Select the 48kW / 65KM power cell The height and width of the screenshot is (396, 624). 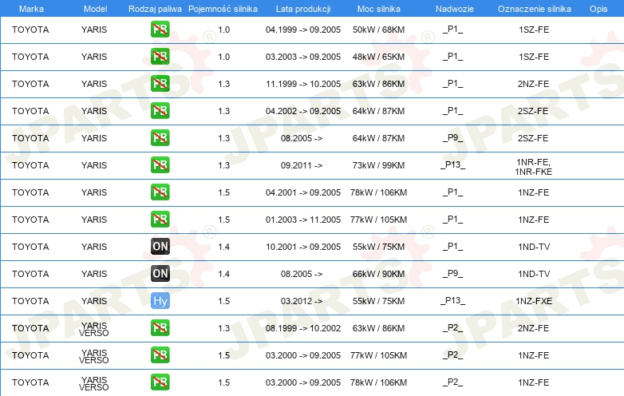coord(378,57)
